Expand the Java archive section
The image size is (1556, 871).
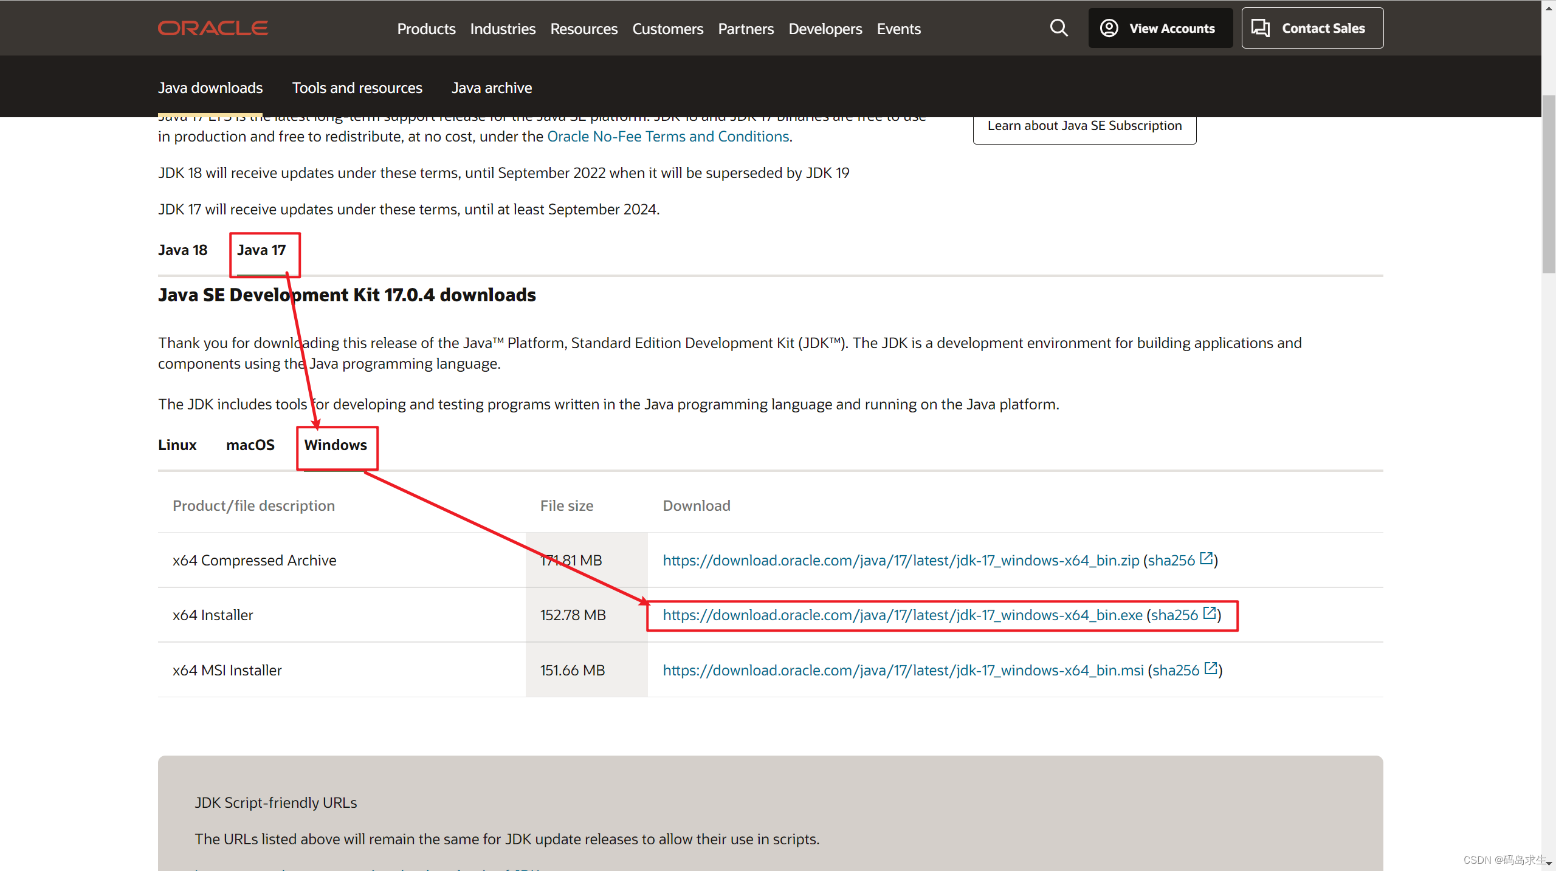pyautogui.click(x=491, y=87)
